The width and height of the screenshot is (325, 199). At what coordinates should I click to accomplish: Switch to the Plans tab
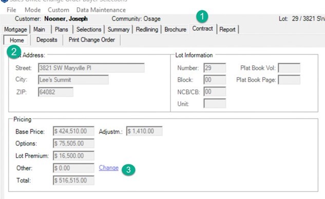(61, 29)
